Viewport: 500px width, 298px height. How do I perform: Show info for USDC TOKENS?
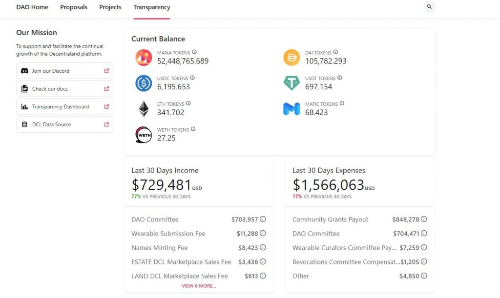point(192,78)
